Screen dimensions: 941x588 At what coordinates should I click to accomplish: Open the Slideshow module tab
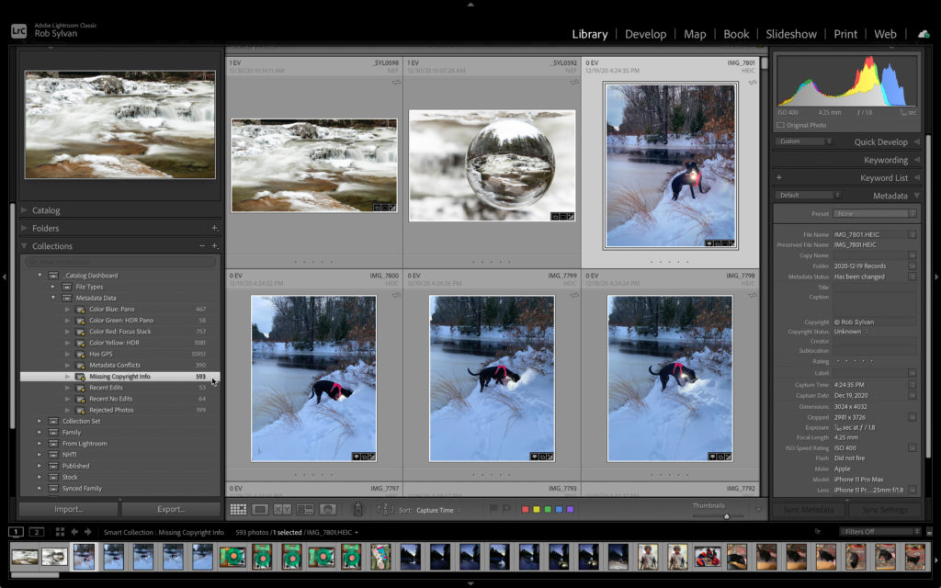(x=790, y=34)
